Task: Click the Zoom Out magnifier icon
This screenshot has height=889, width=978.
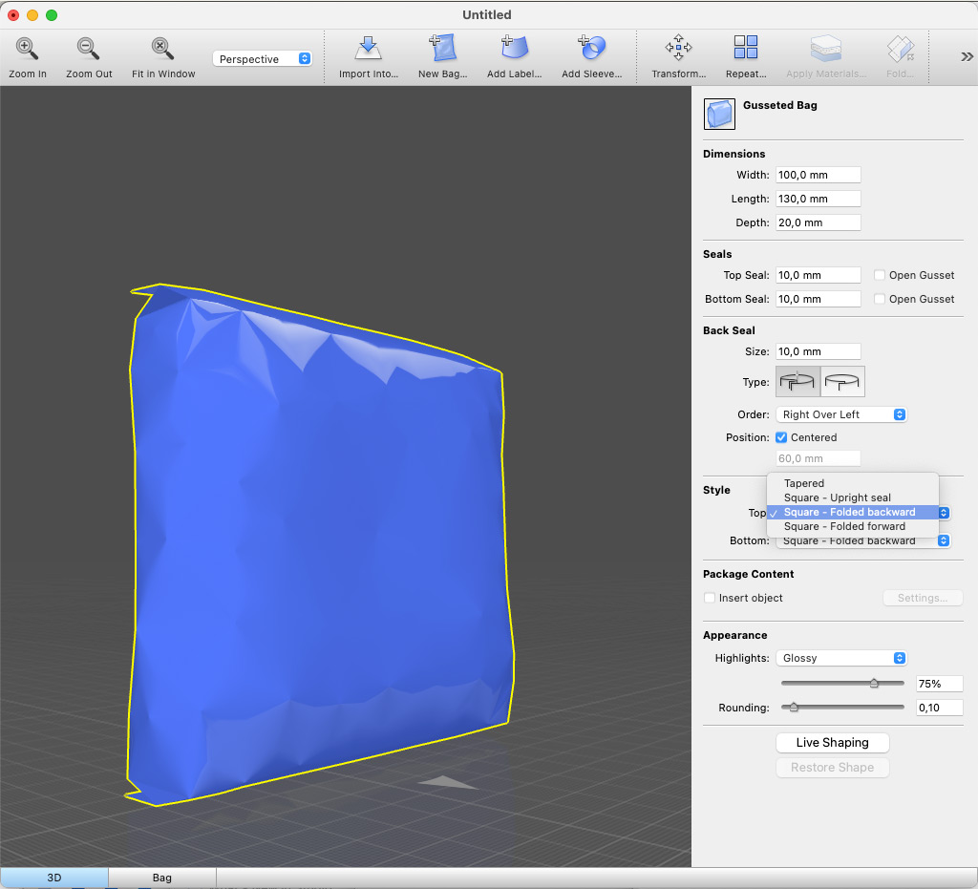Action: [89, 49]
